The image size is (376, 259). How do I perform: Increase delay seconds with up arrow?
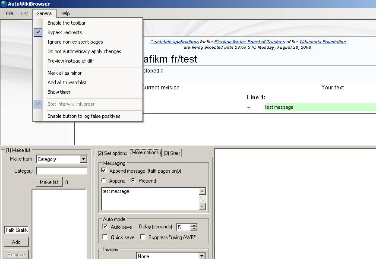pyautogui.click(x=194, y=225)
